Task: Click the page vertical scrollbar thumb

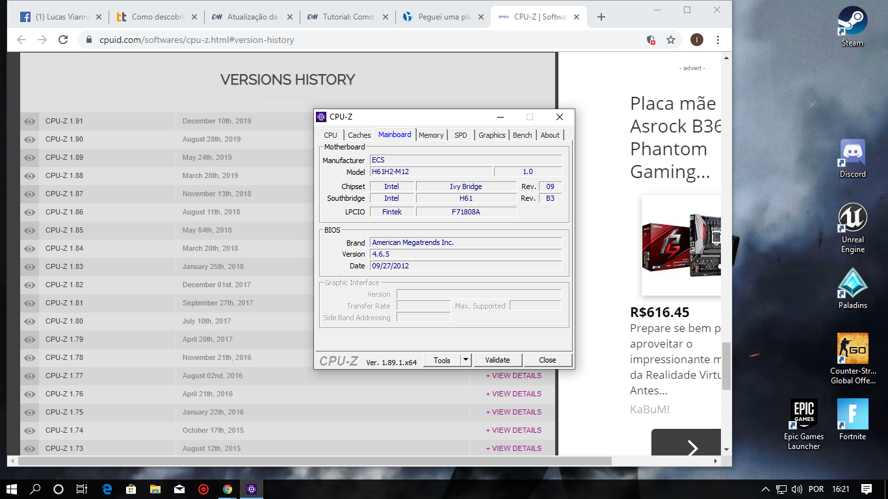Action: pos(726,366)
